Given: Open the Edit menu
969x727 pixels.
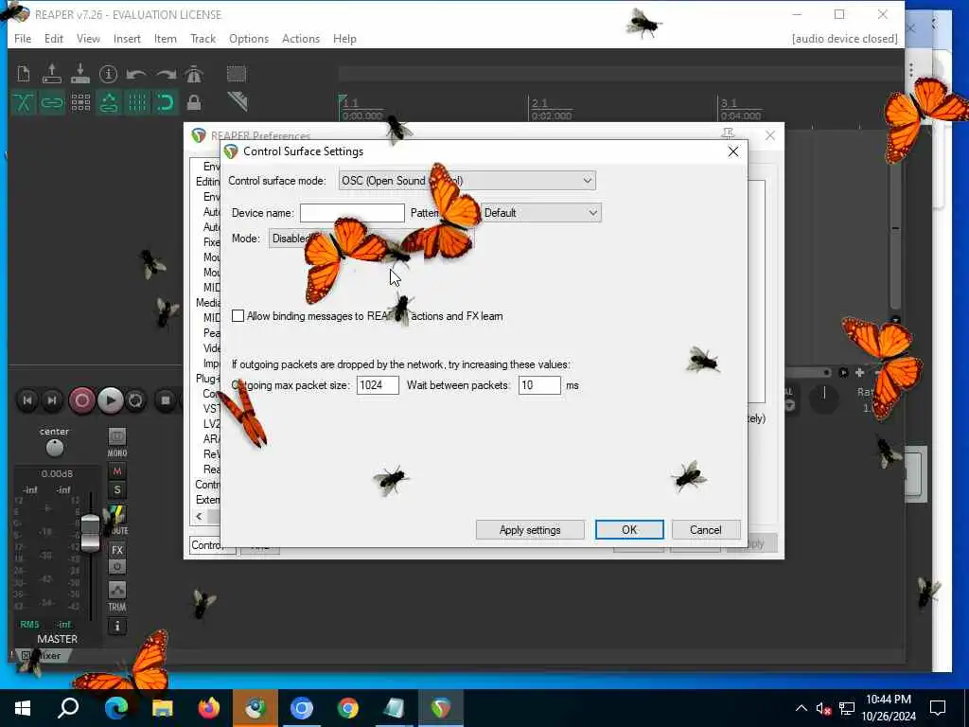Looking at the screenshot, I should (54, 38).
